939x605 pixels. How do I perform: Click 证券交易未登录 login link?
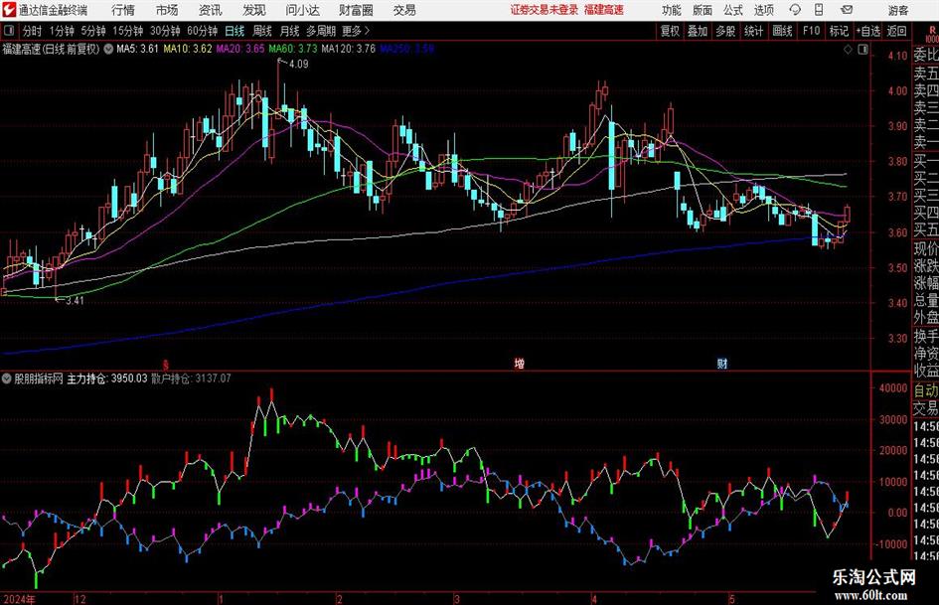[x=545, y=10]
